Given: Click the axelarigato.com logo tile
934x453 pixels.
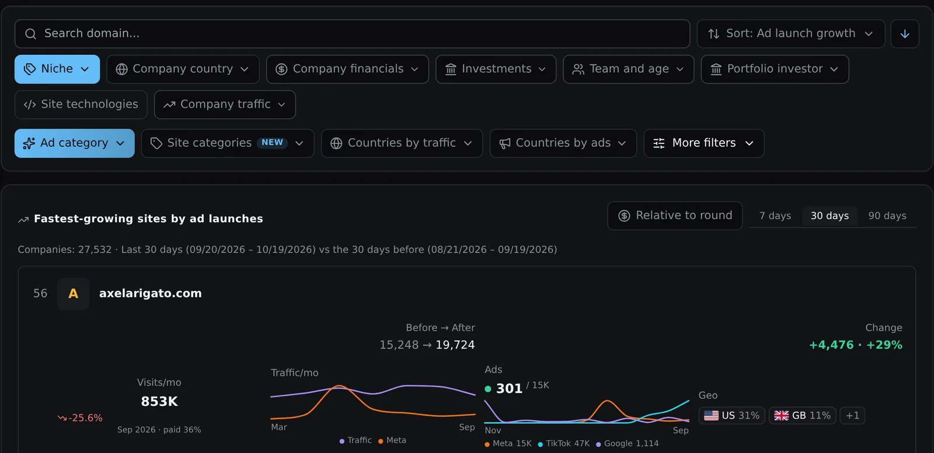Looking at the screenshot, I should coord(74,294).
